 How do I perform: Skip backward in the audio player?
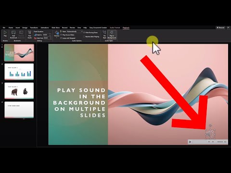[x=209, y=142]
